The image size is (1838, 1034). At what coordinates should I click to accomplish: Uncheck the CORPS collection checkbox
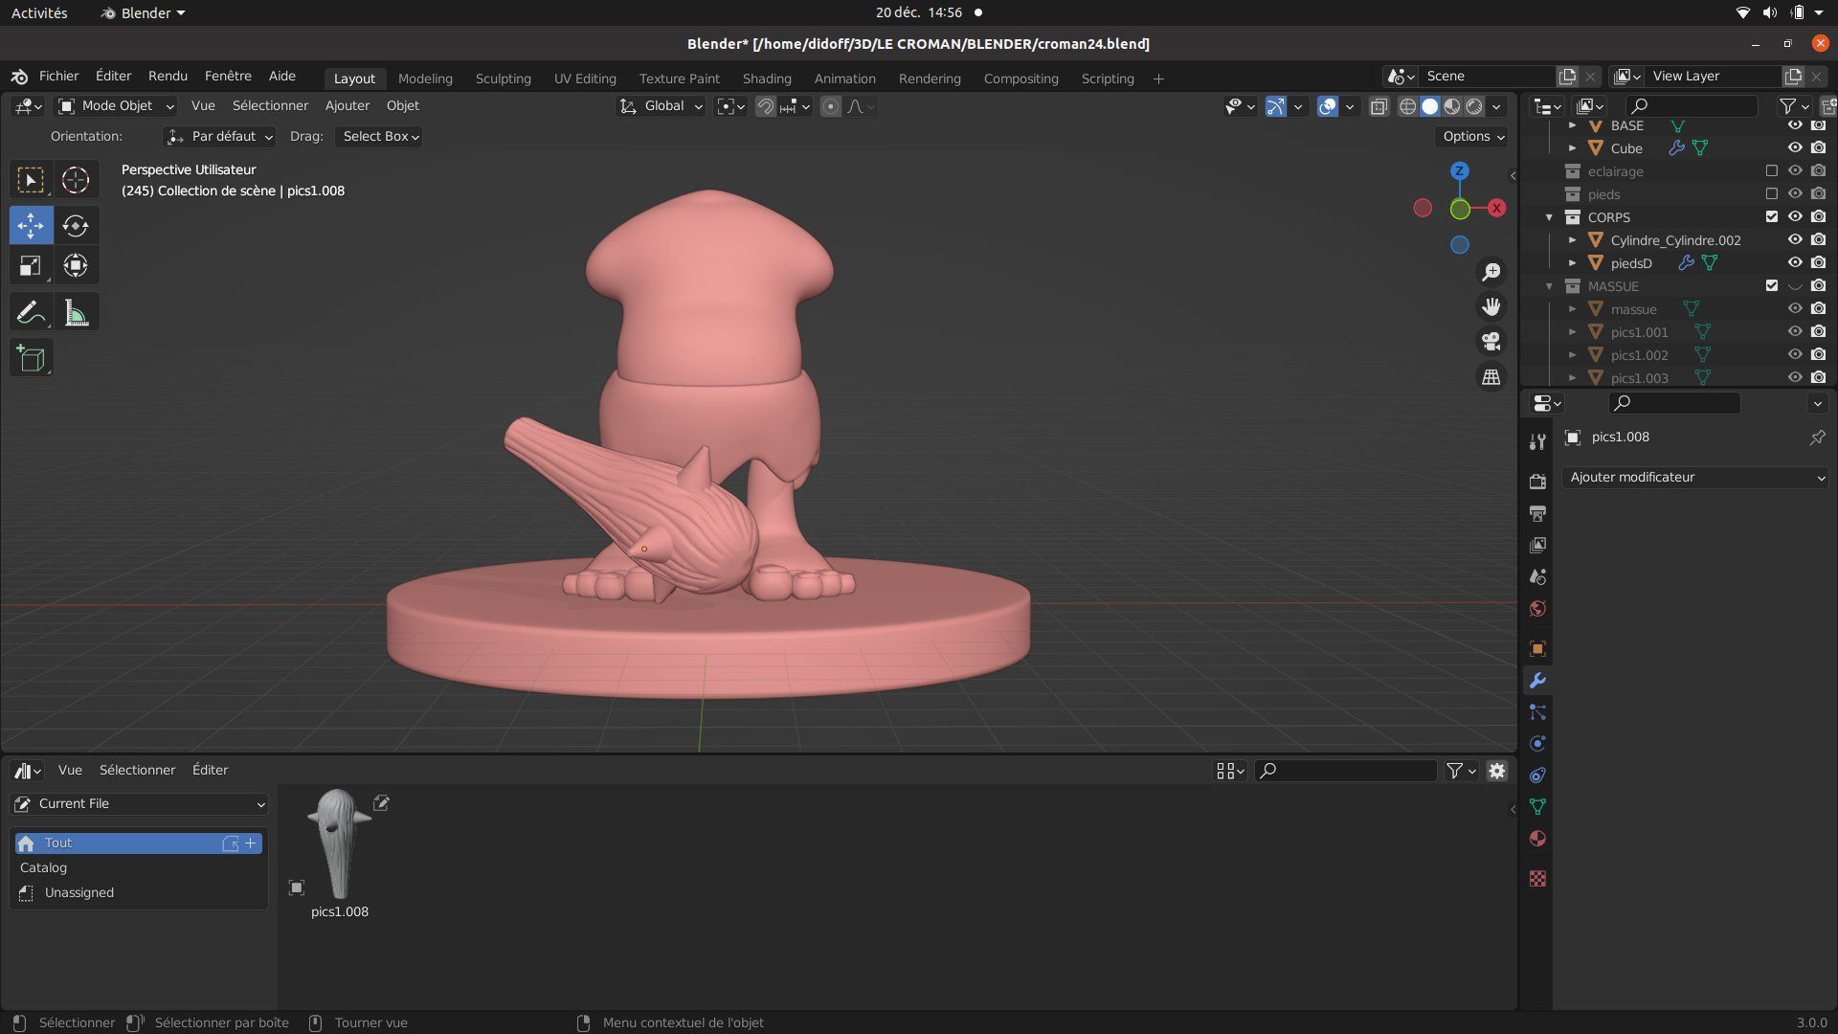tap(1771, 217)
